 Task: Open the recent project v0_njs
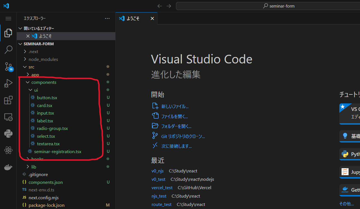click(157, 171)
